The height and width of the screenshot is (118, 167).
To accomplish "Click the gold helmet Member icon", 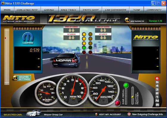I will click(127, 20).
